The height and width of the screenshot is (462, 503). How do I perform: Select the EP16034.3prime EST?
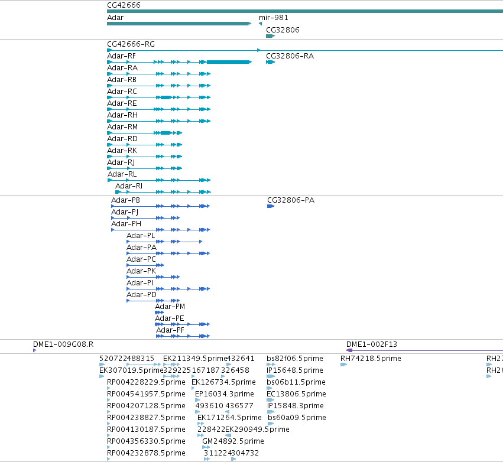click(x=224, y=394)
